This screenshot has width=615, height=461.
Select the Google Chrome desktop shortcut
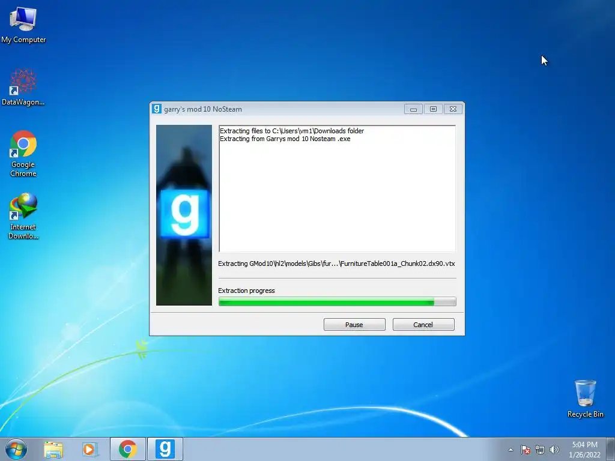[23, 154]
